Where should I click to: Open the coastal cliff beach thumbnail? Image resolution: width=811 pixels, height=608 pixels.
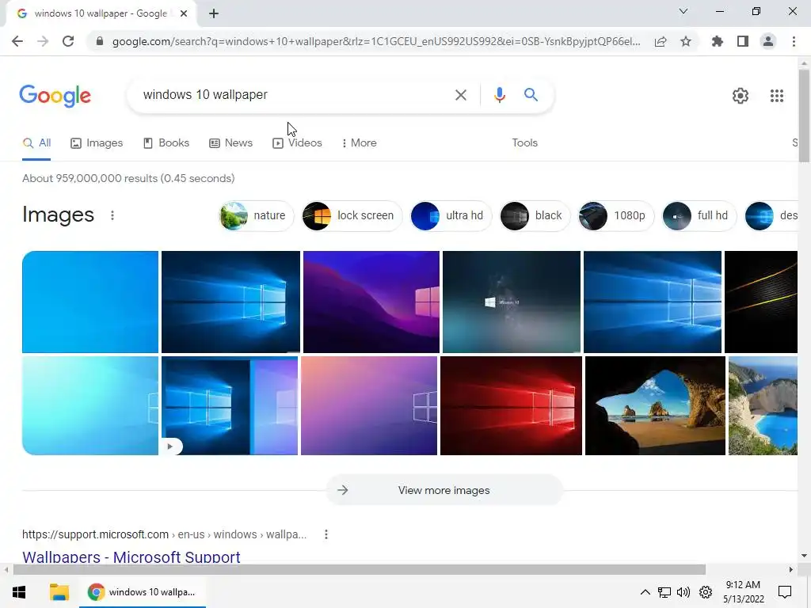pyautogui.click(x=763, y=406)
